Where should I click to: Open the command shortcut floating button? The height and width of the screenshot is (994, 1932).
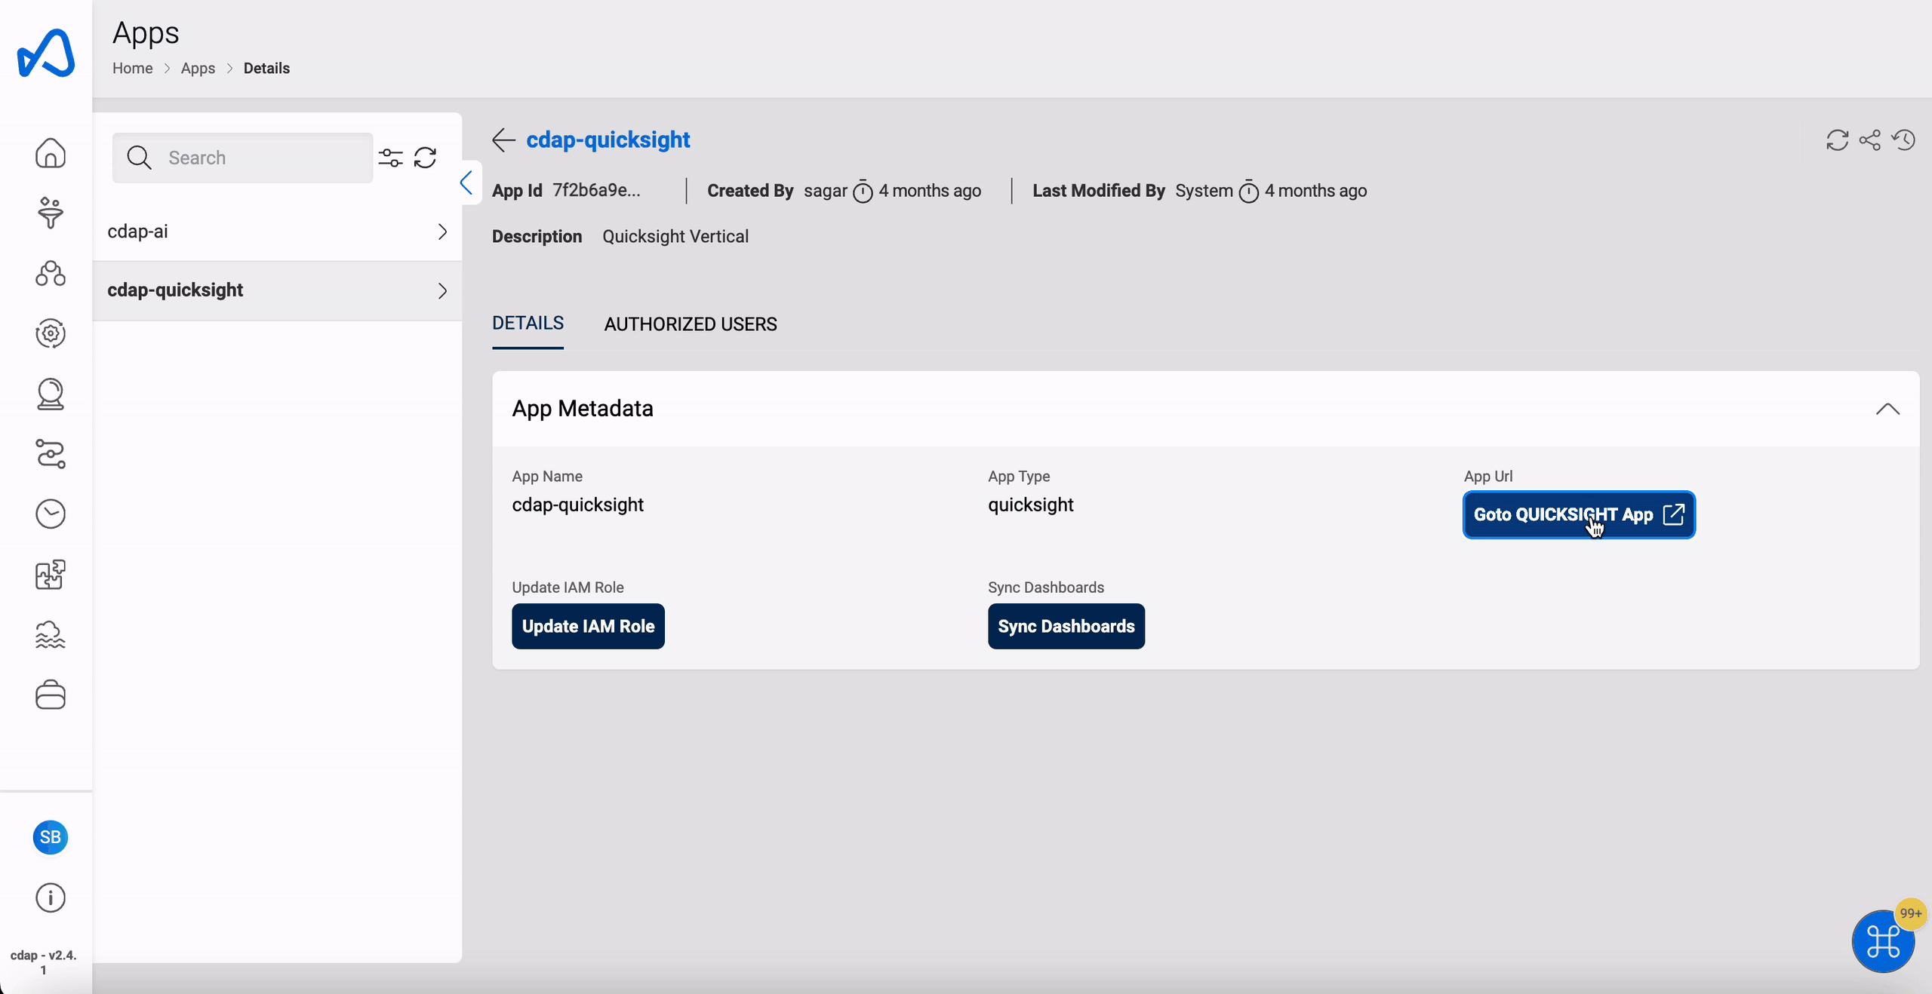(1883, 941)
